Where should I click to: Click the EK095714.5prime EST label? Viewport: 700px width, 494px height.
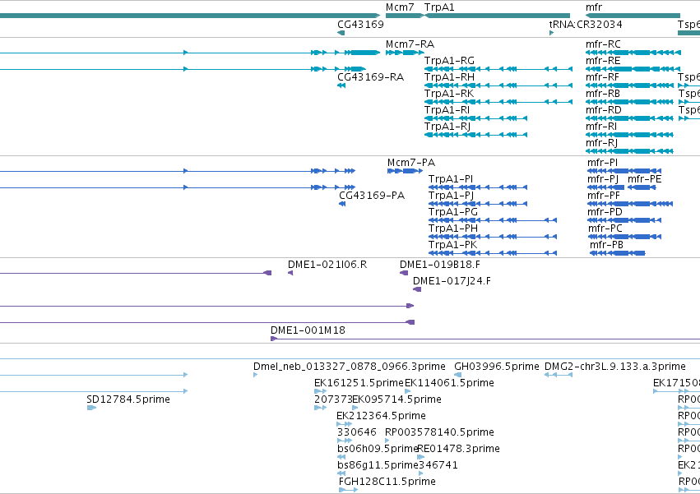click(396, 399)
